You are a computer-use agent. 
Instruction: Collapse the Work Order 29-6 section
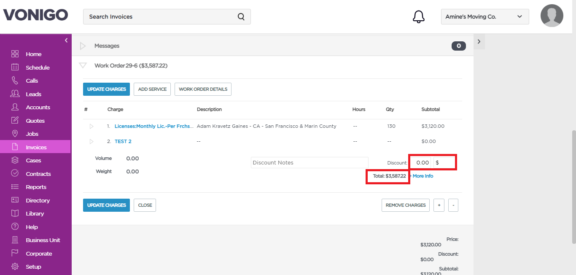(x=83, y=66)
